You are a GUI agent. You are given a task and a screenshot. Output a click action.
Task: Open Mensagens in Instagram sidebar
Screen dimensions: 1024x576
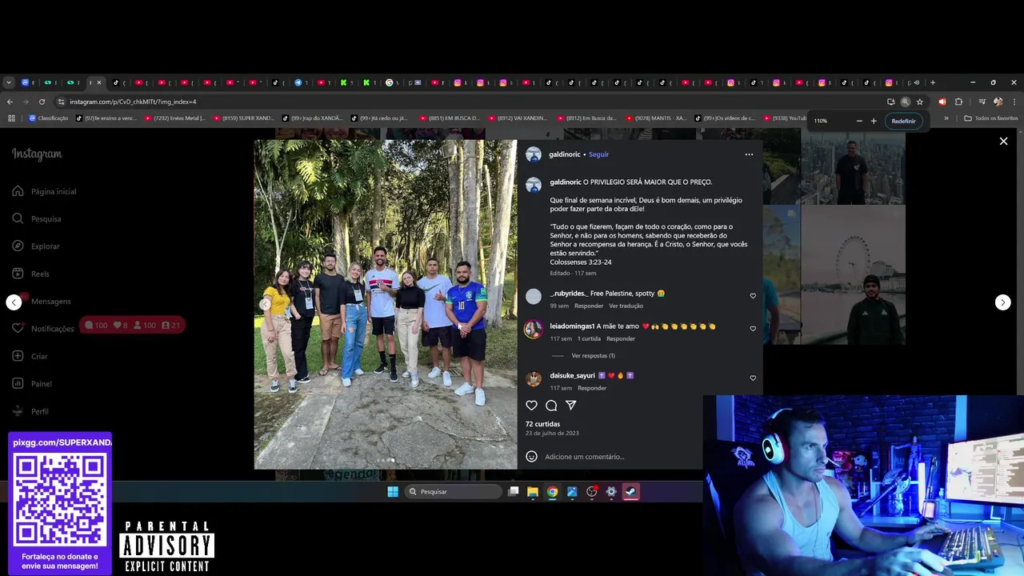[42, 302]
